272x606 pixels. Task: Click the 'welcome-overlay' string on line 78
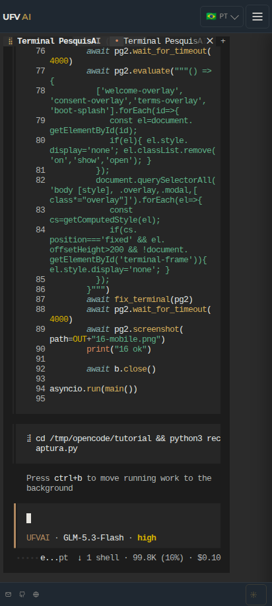140,91
